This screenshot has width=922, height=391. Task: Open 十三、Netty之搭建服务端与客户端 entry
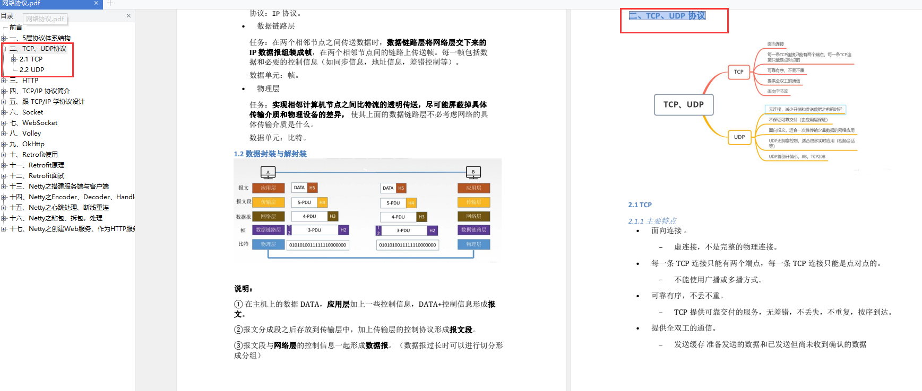(x=59, y=186)
